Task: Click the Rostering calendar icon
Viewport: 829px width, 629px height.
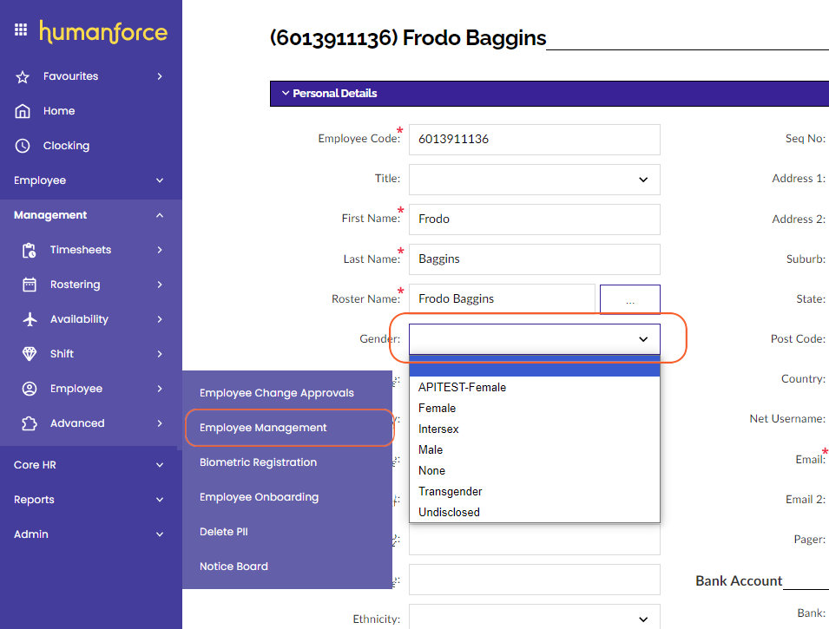Action: [x=30, y=285]
